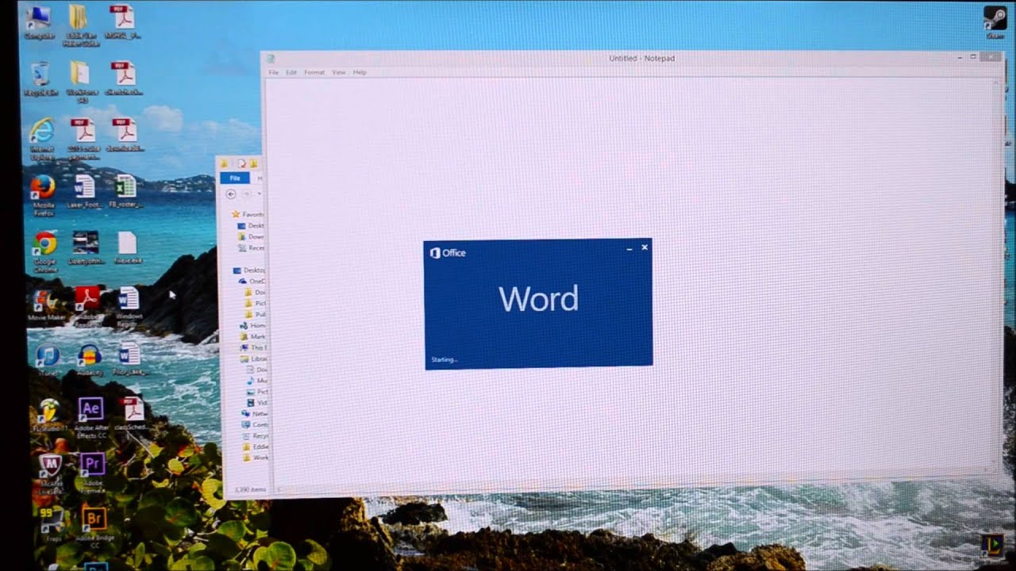Select Recycle Bin in Explorer sidebar
This screenshot has height=571, width=1016.
(256, 435)
